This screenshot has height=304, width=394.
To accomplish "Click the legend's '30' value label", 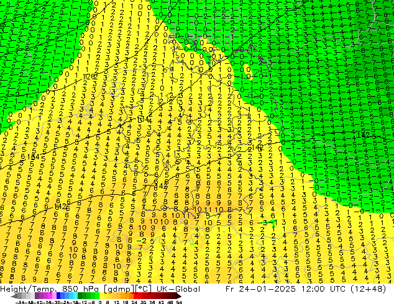I will click(144, 302).
